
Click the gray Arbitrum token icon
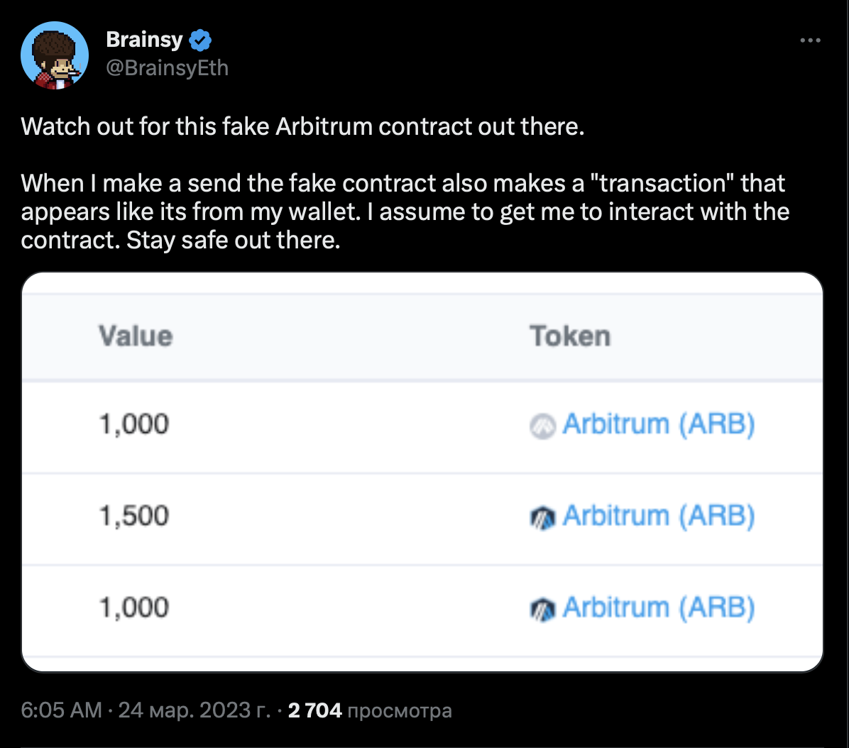(x=542, y=426)
